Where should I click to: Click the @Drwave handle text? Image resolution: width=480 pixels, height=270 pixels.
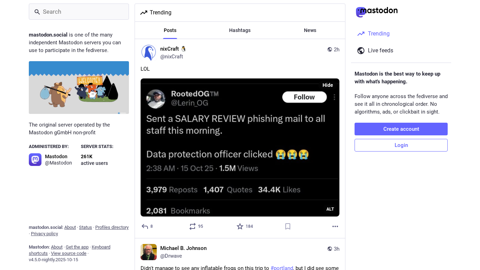(171, 256)
